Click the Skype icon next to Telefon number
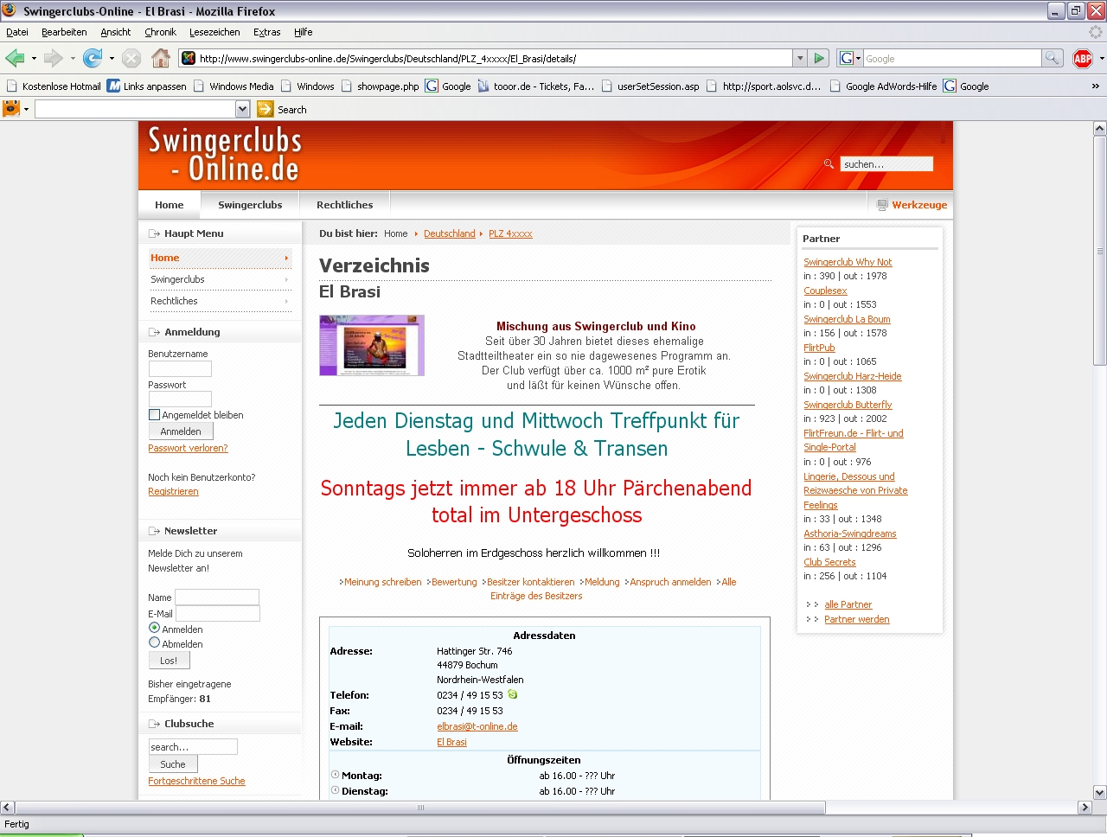 (x=513, y=694)
